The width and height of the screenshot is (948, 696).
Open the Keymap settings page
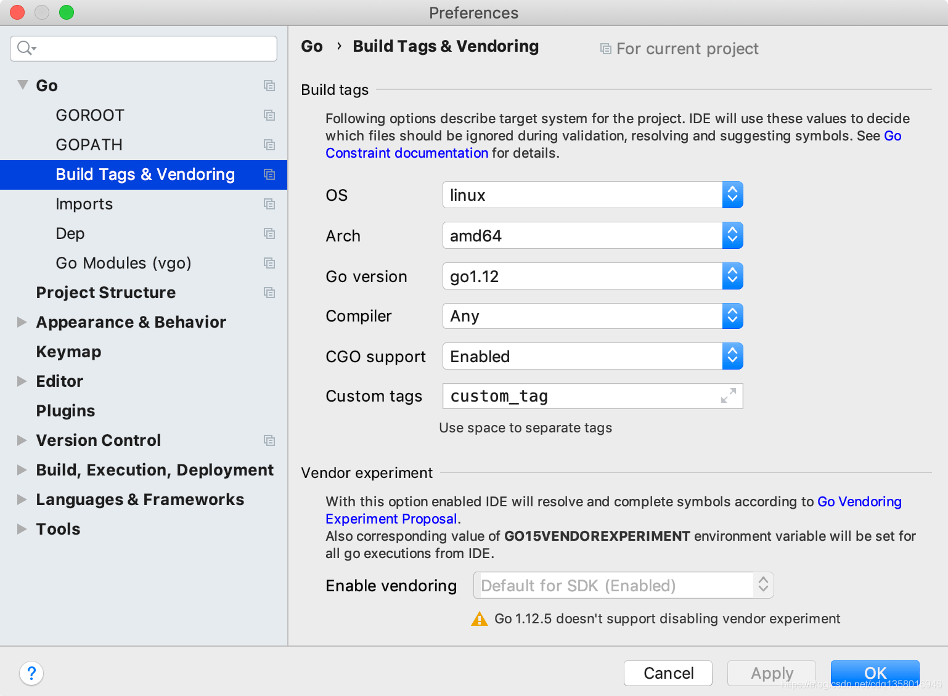68,352
